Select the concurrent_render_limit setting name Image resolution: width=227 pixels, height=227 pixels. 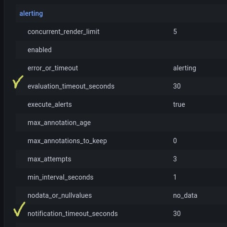coord(63,32)
